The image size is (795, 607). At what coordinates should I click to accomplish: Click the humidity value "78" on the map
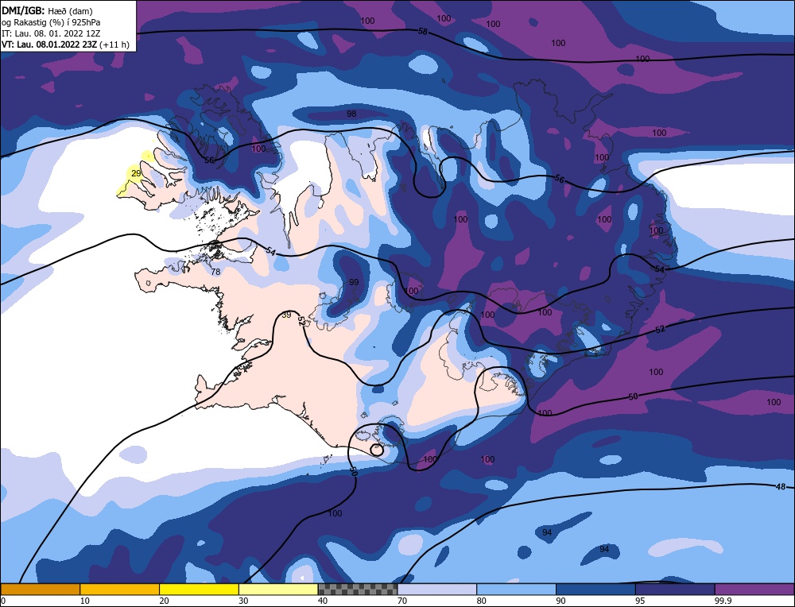click(x=215, y=272)
